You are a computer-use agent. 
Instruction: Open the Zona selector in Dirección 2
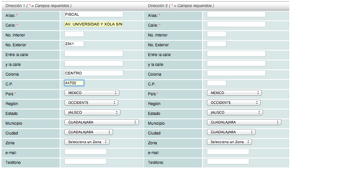pyautogui.click(x=229, y=142)
